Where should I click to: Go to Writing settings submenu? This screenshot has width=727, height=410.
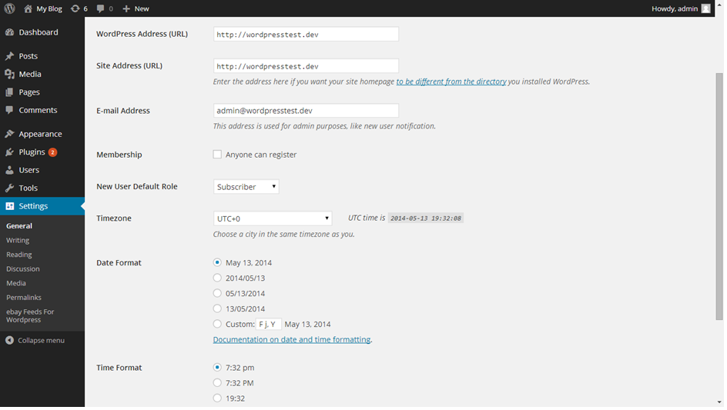(x=18, y=241)
